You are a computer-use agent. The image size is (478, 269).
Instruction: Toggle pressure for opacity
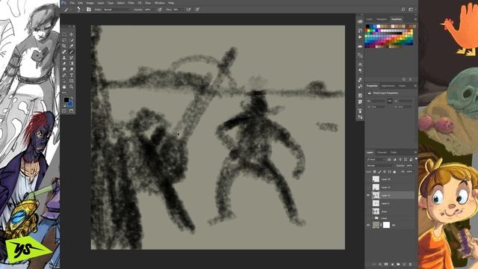pos(160,10)
